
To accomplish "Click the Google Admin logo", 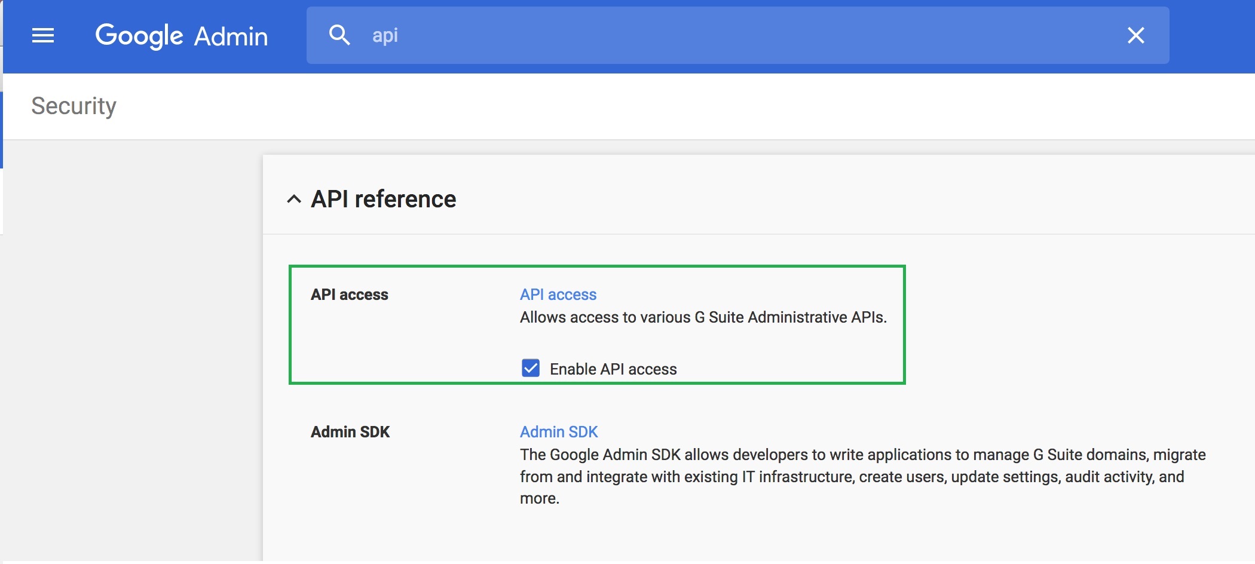I will pos(182,36).
